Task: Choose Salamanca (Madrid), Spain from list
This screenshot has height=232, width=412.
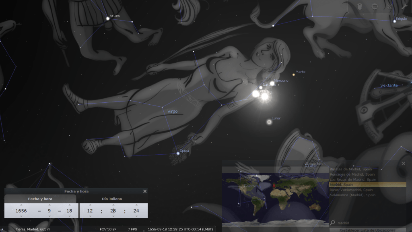Action: point(352,195)
